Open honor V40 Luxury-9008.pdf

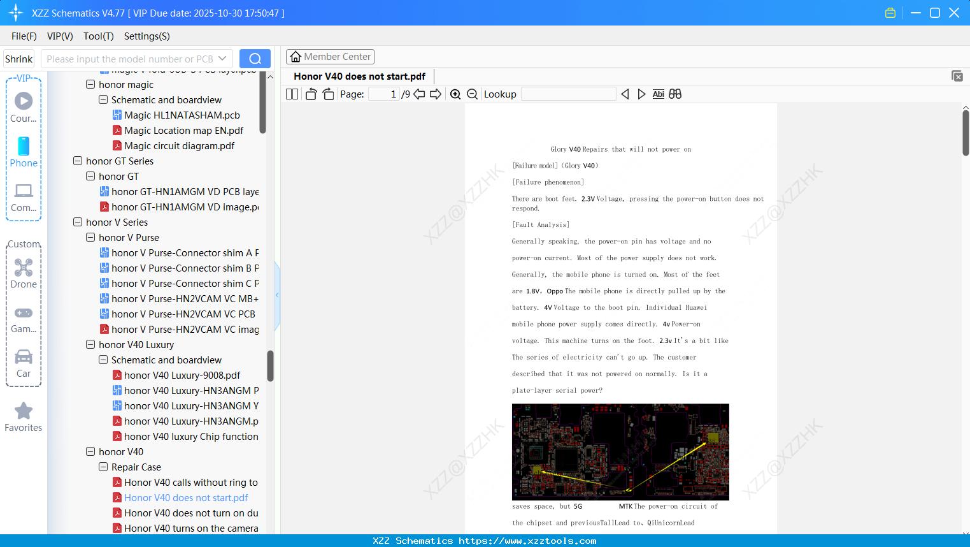point(176,376)
